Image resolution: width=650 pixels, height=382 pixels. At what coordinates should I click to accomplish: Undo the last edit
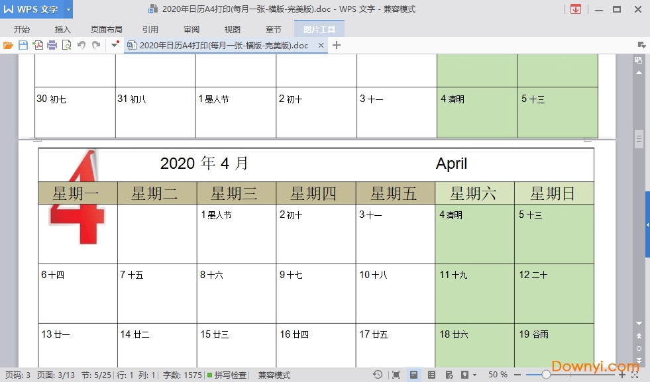(x=80, y=44)
